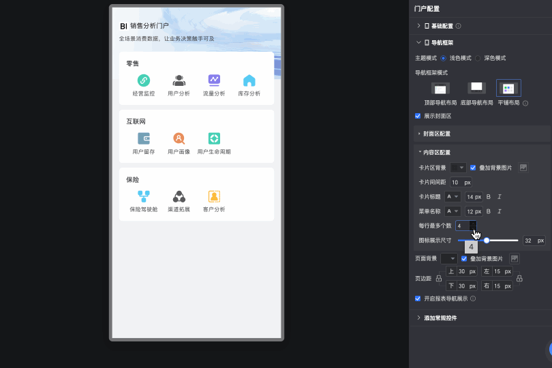Toggle the 开启报表导航展示 checkbox

click(x=418, y=298)
